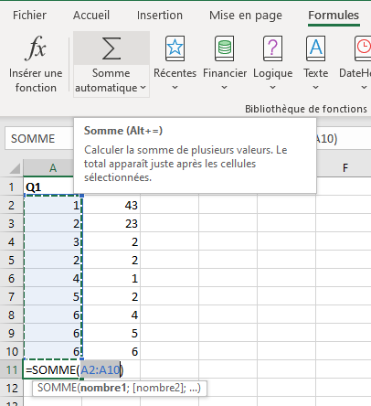Select row 10 header
Viewport: 371px width, 406px height.
pyautogui.click(x=12, y=351)
